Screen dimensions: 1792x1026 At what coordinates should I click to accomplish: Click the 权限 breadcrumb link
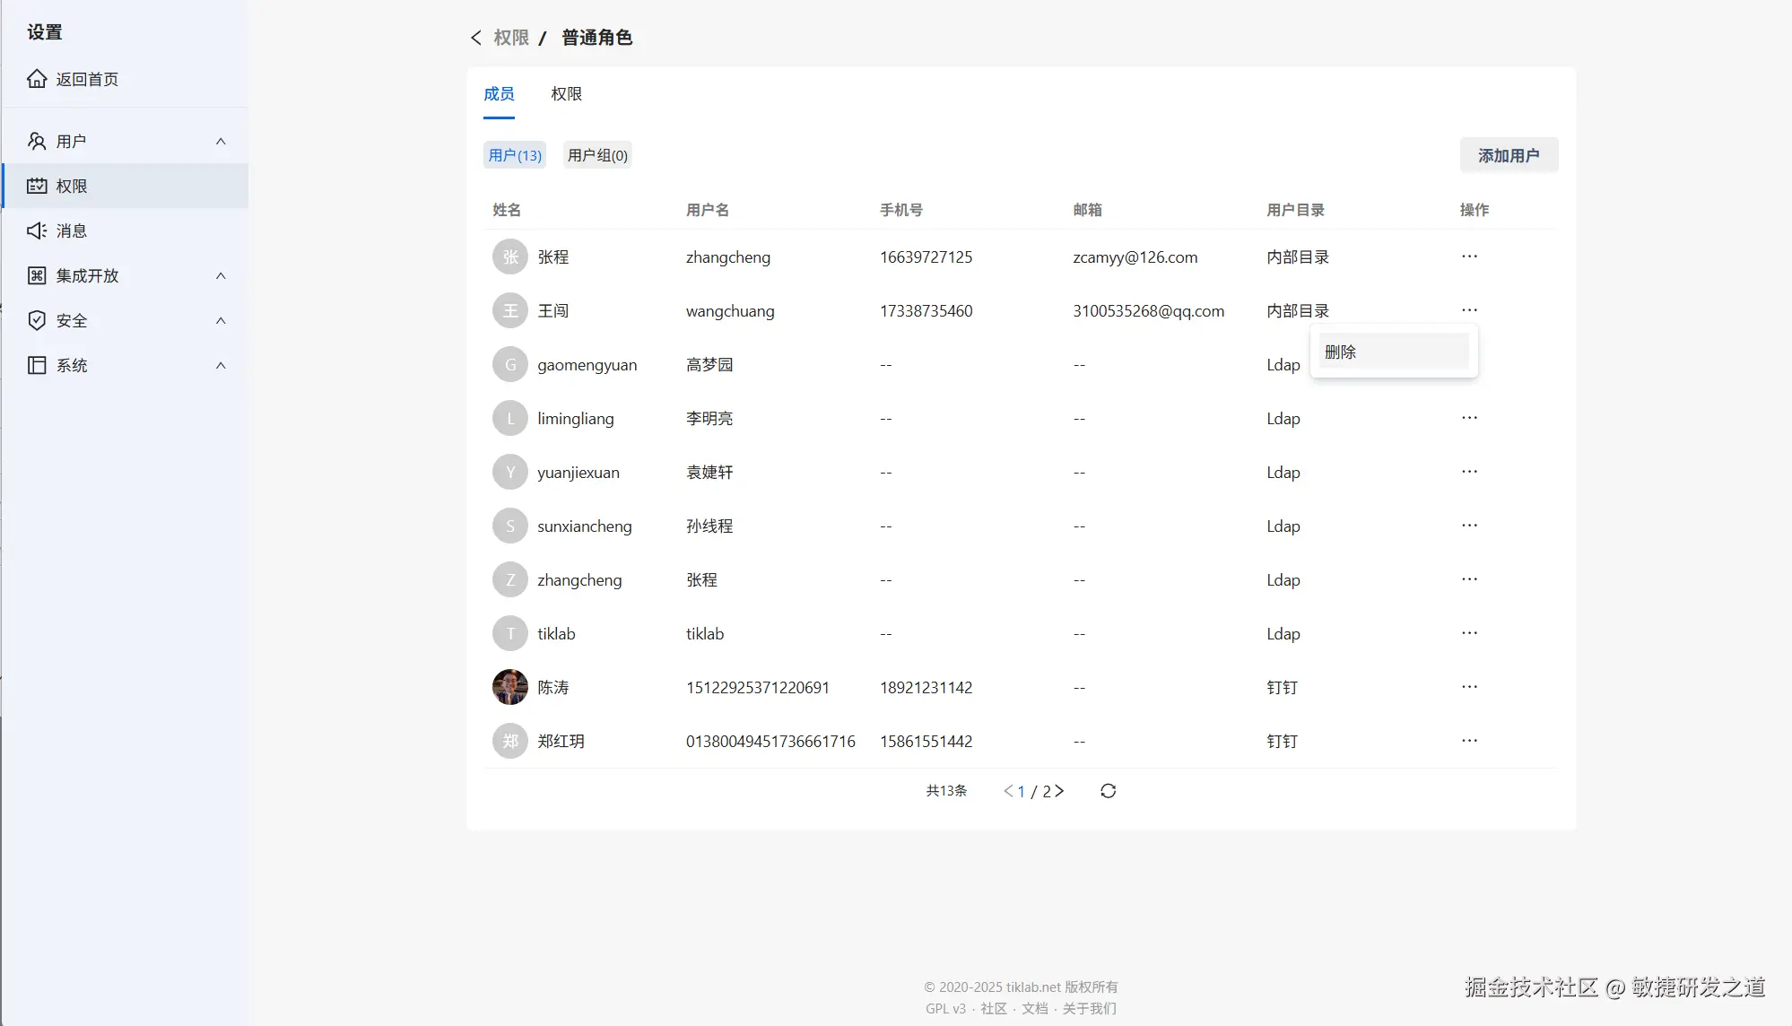[511, 38]
